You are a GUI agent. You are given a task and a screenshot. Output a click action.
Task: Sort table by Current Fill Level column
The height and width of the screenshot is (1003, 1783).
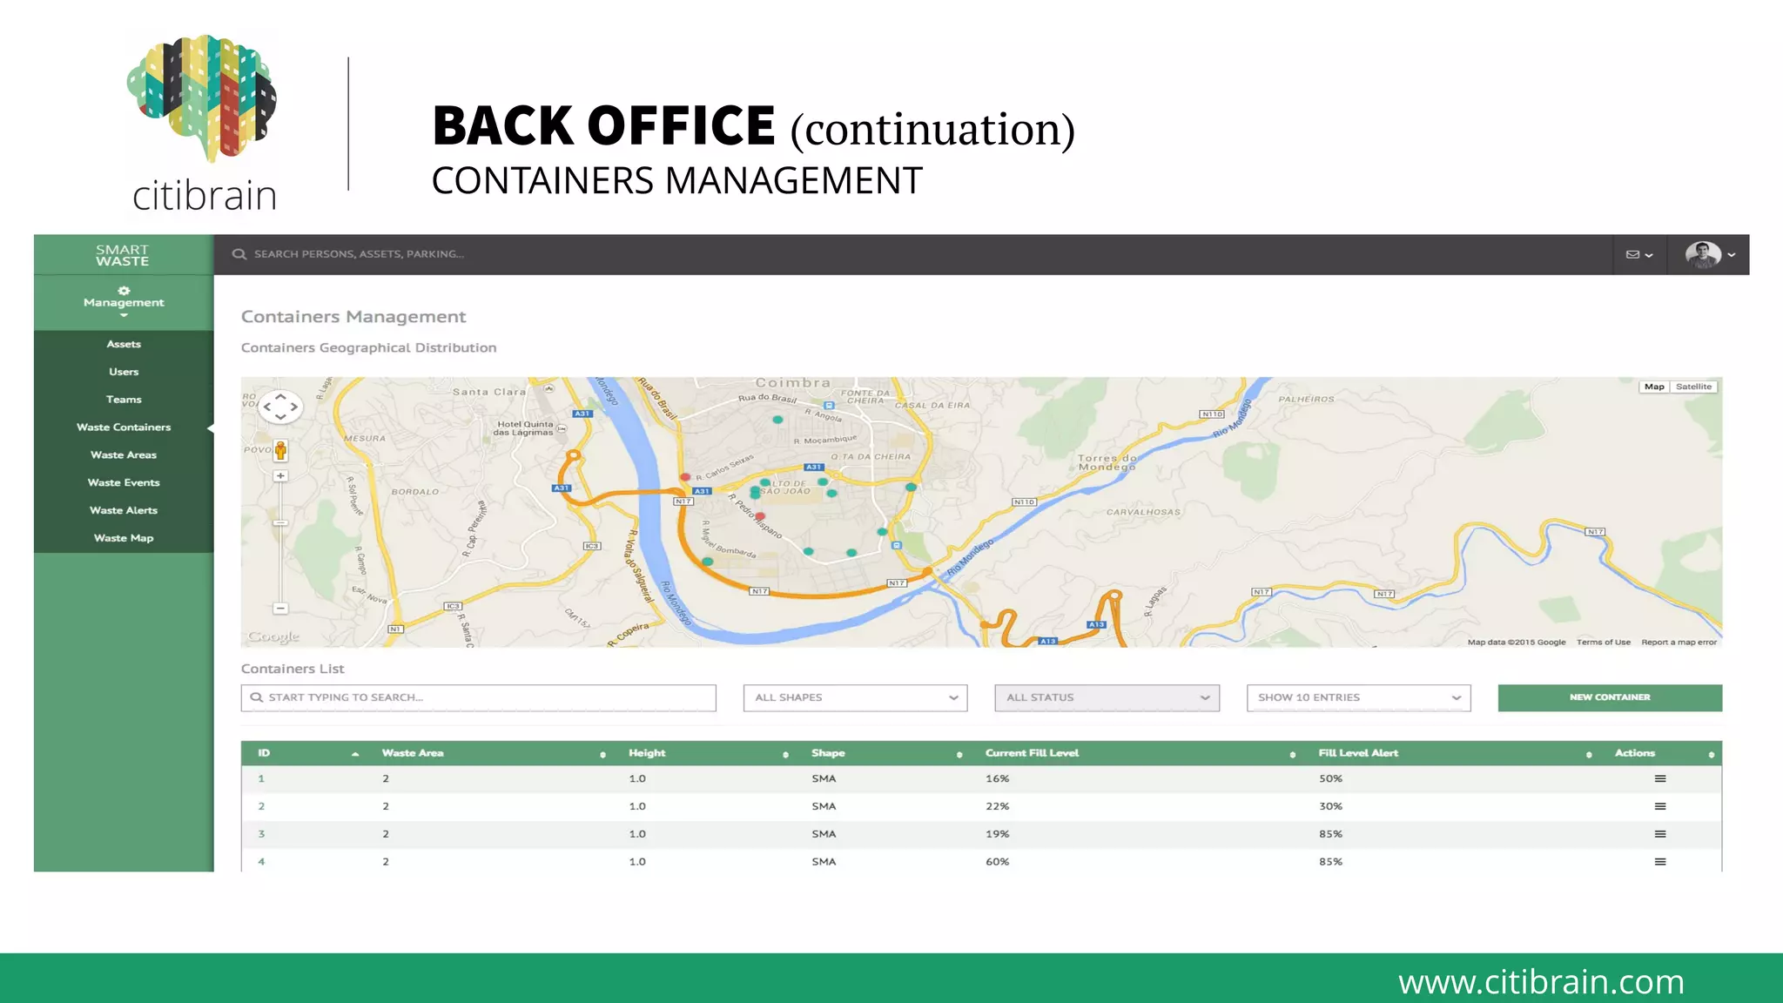point(1293,754)
